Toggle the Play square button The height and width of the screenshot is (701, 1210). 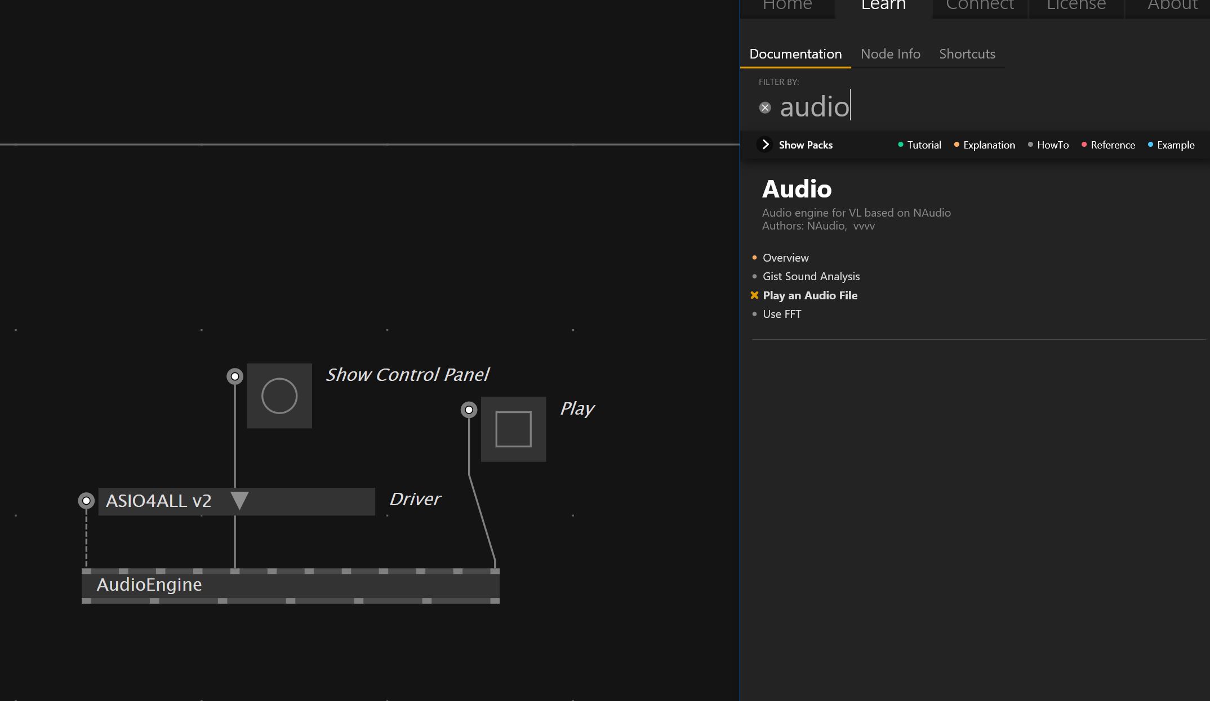(513, 429)
